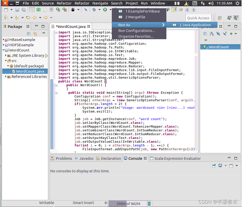The width and height of the screenshot is (242, 207).
Task: Toggle Link with Editor in Package Explorer
Action: pyautogui.click(x=35, y=34)
